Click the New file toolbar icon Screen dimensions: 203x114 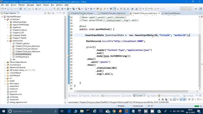tap(3, 9)
